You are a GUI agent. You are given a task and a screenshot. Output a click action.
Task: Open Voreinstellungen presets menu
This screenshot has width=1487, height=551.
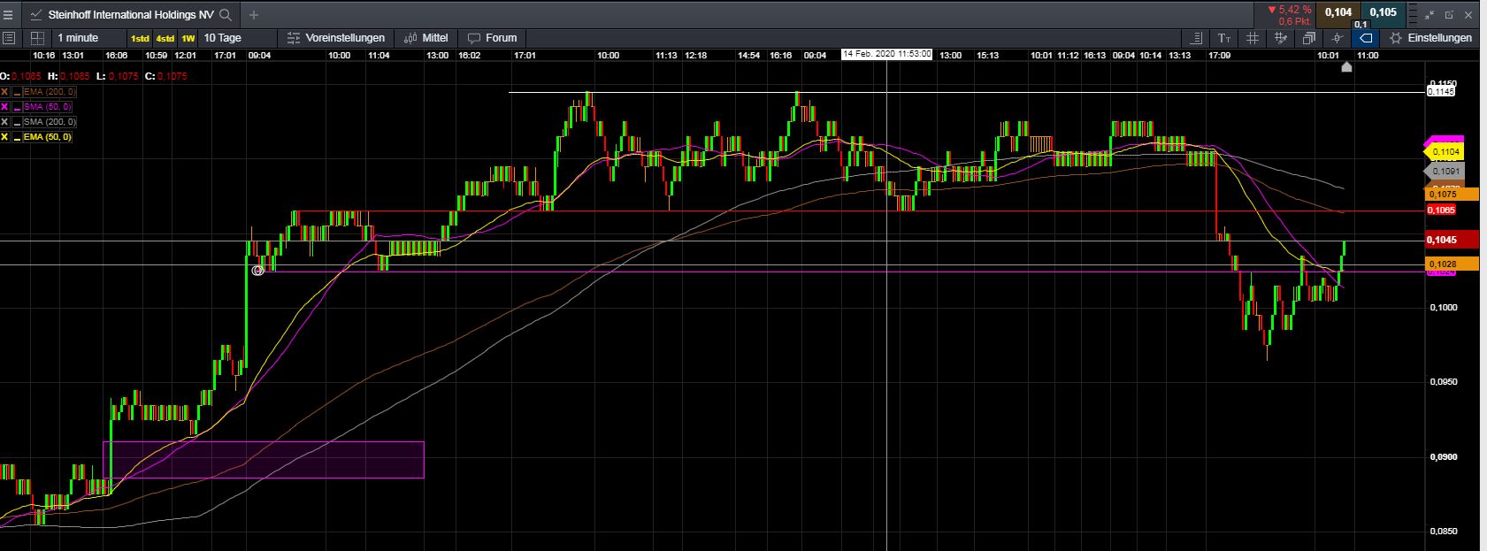[337, 38]
